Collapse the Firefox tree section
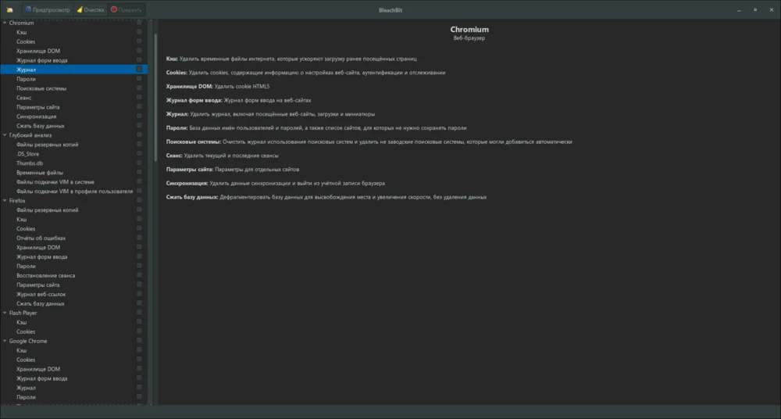This screenshot has height=419, width=781. point(5,201)
